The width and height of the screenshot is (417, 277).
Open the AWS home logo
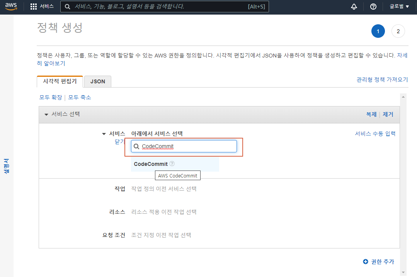11,7
